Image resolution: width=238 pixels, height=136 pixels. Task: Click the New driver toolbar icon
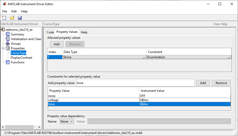(4, 18)
